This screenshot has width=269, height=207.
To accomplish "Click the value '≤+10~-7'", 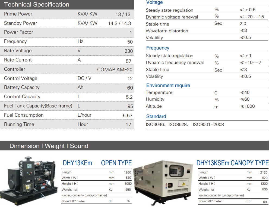I will [251, 63].
